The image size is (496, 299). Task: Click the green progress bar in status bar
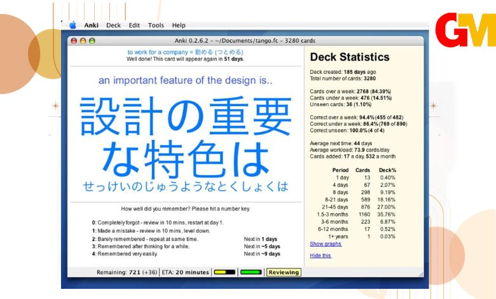(x=251, y=272)
